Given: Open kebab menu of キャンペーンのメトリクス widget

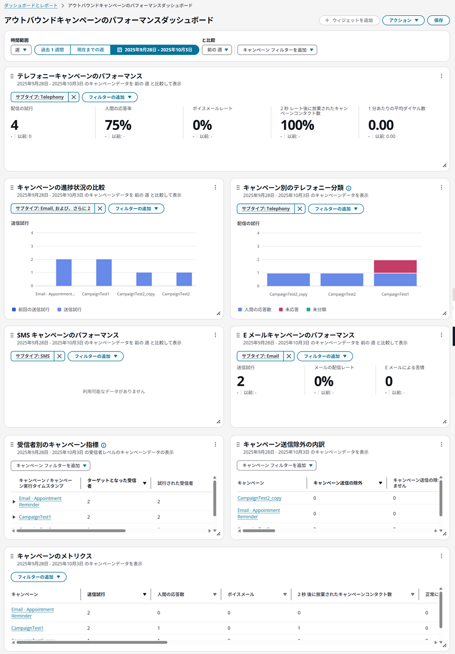Looking at the screenshot, I should pos(441,556).
